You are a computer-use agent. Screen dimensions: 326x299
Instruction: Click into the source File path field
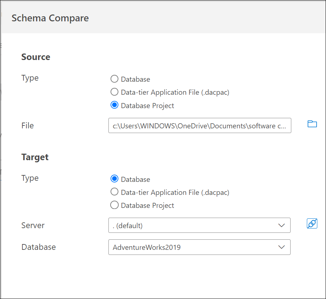coord(200,126)
